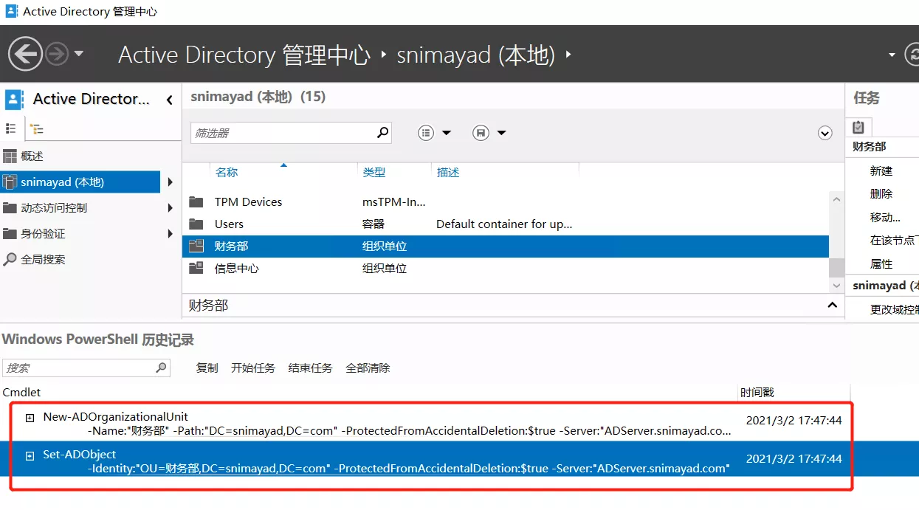Collapse the left navigation pane
The height and width of the screenshot is (510, 919).
[169, 100]
